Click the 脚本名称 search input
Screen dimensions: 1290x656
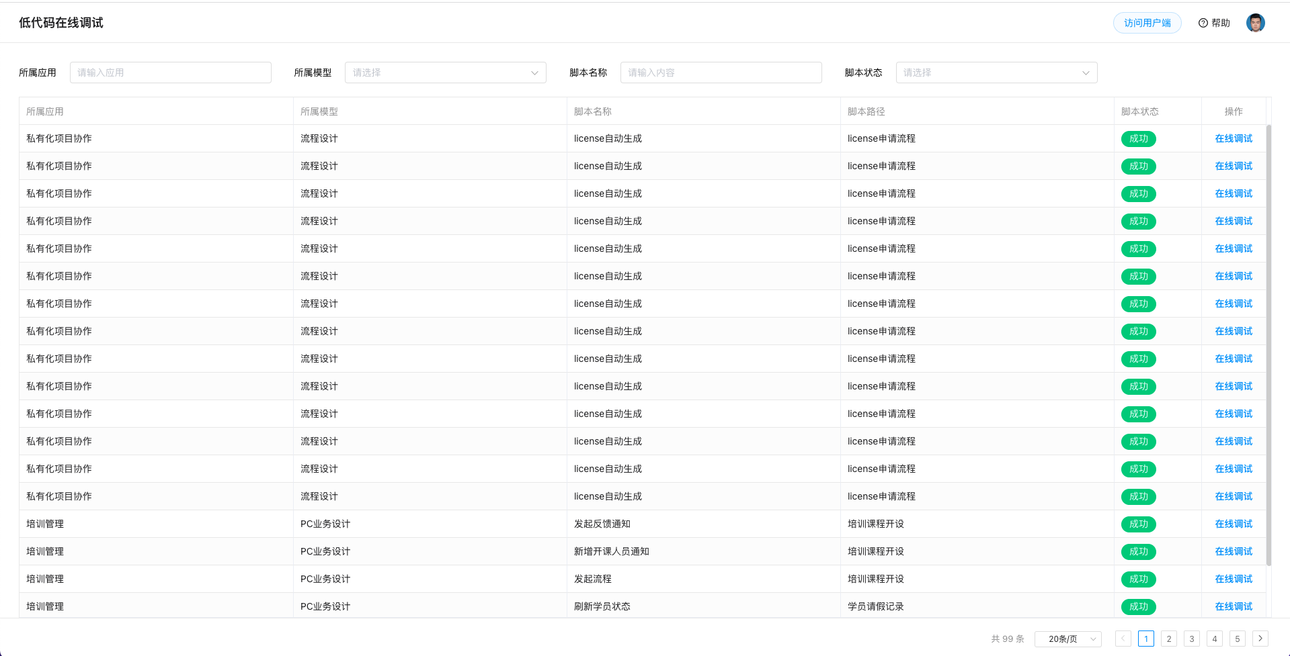tap(721, 73)
